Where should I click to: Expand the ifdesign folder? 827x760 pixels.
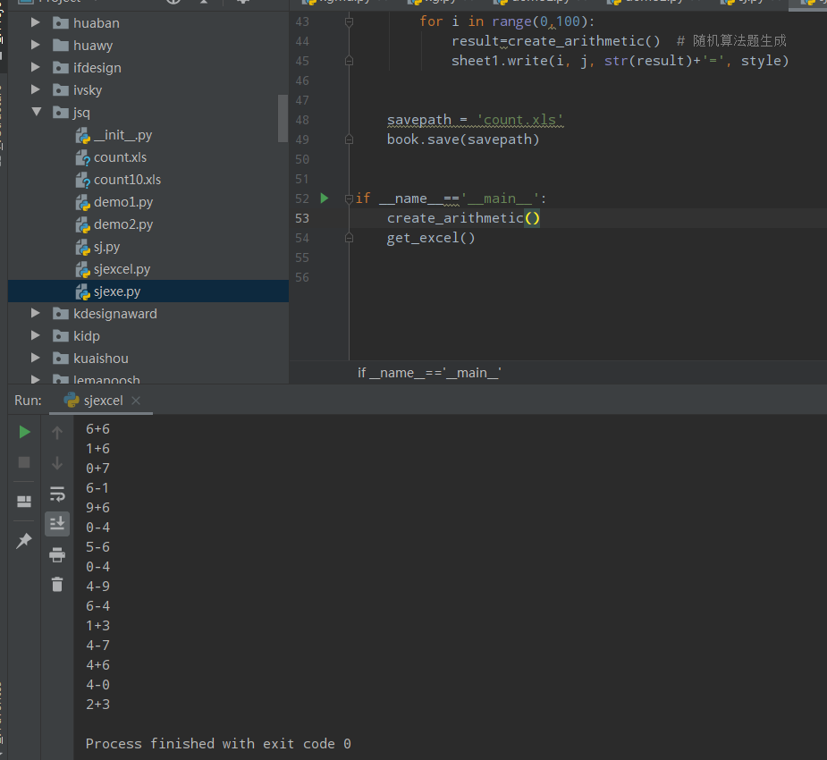click(36, 67)
